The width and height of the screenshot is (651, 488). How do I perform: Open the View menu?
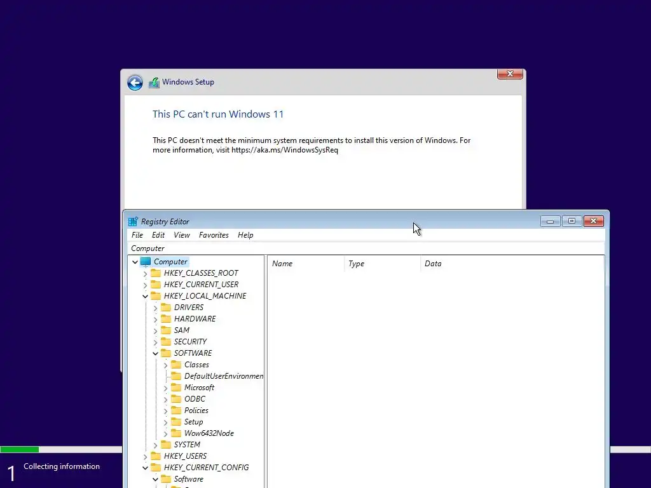[181, 235]
